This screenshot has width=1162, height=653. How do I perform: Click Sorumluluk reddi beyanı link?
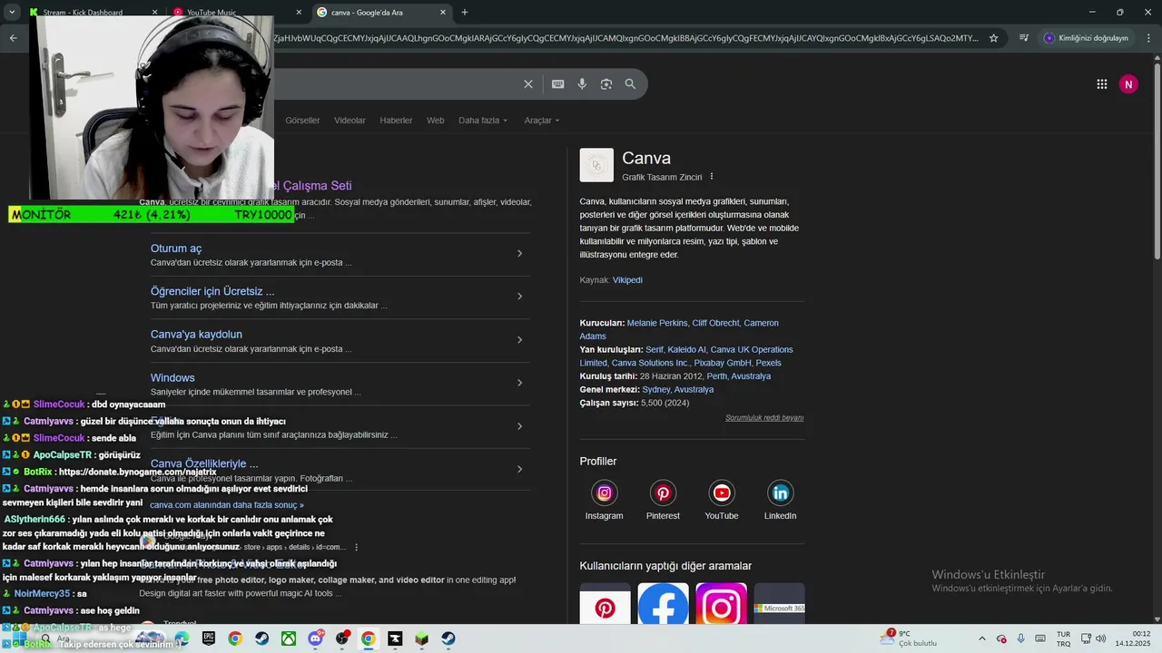click(764, 418)
